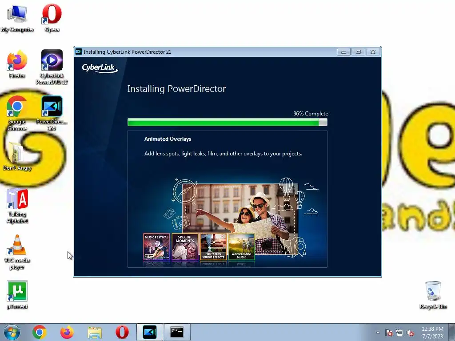455x341 pixels.
Task: Click command prompt taskbar button
Action: (x=177, y=332)
